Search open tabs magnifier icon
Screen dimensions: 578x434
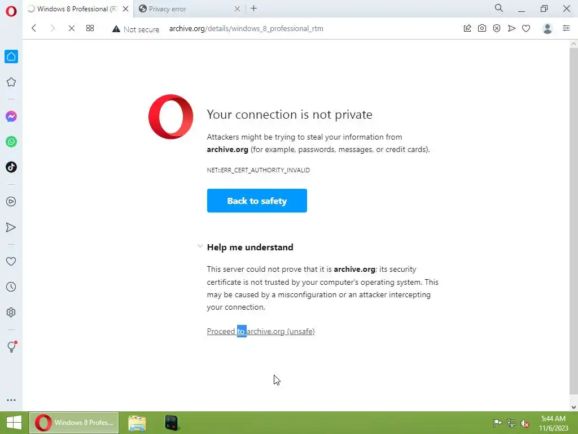[x=499, y=8]
